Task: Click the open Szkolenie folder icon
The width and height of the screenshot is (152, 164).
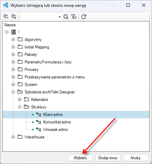Action: click(20, 92)
